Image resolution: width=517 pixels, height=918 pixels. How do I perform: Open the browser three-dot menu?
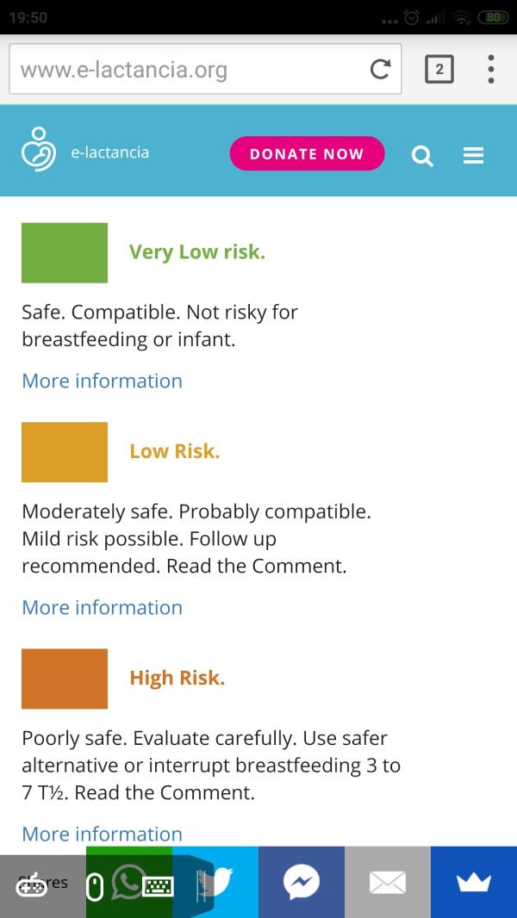490,69
